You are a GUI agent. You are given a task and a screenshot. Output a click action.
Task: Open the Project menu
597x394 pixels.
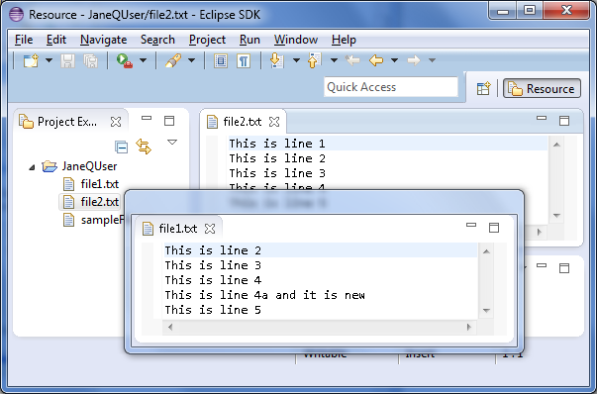click(207, 40)
